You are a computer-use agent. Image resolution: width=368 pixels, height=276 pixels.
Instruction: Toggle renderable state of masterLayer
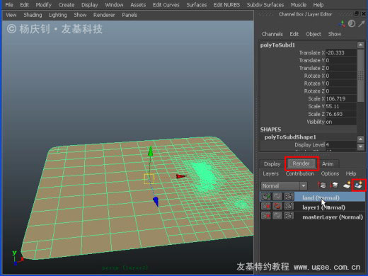tap(266, 216)
